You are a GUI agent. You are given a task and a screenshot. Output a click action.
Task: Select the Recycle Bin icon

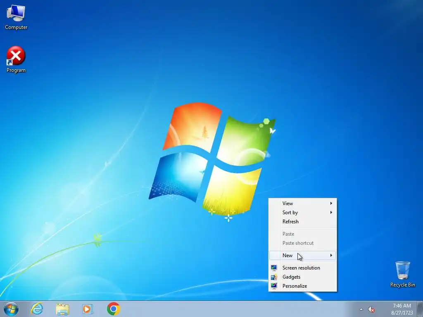point(402,274)
